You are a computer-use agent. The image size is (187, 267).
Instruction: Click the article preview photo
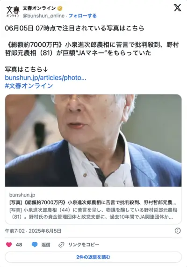(93, 141)
